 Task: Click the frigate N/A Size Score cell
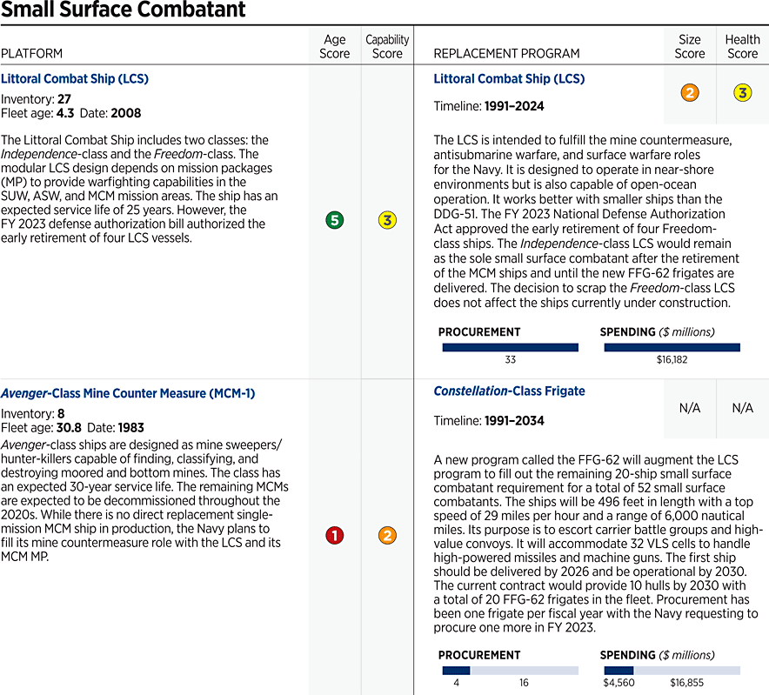[690, 408]
